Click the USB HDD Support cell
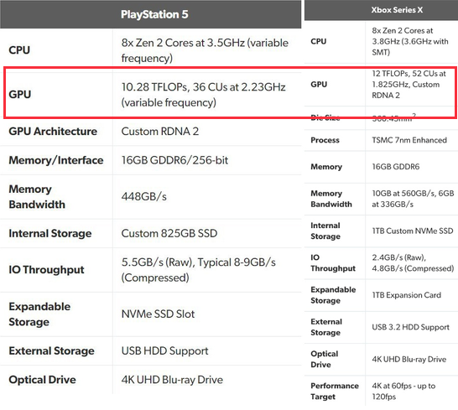The width and height of the screenshot is (458, 410). (x=164, y=350)
